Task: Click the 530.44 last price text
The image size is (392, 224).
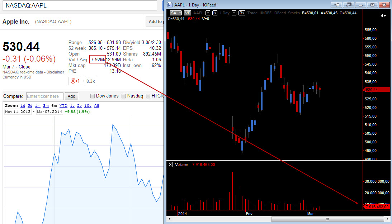Action: [21, 47]
